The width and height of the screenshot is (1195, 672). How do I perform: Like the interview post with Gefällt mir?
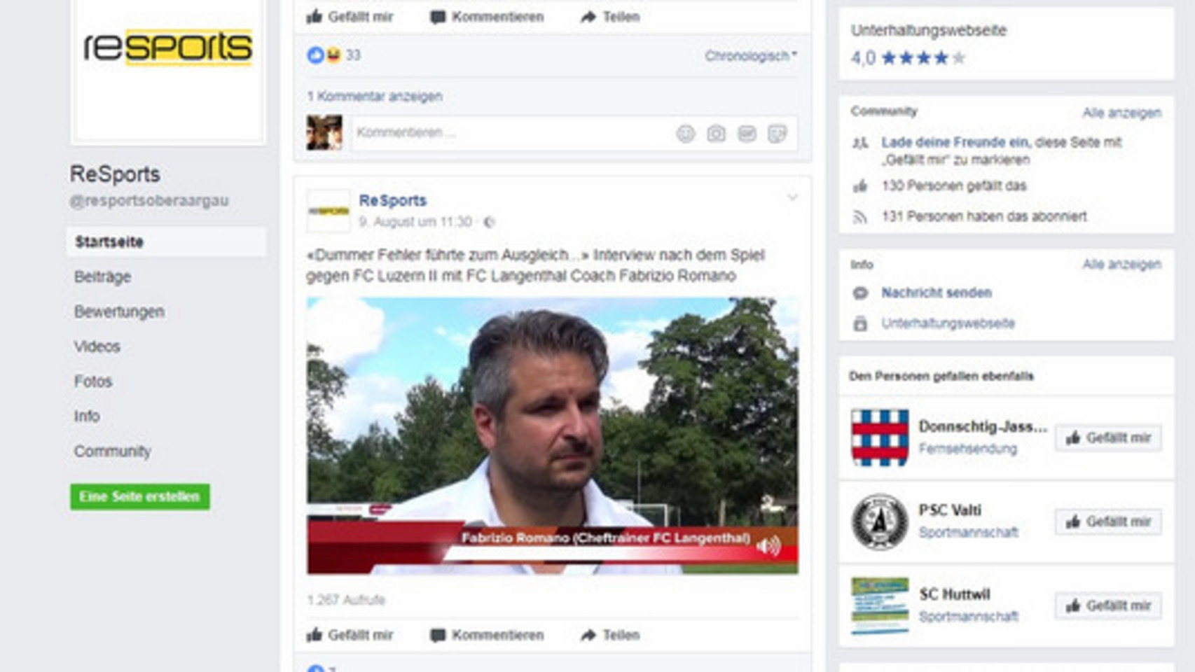coord(350,635)
